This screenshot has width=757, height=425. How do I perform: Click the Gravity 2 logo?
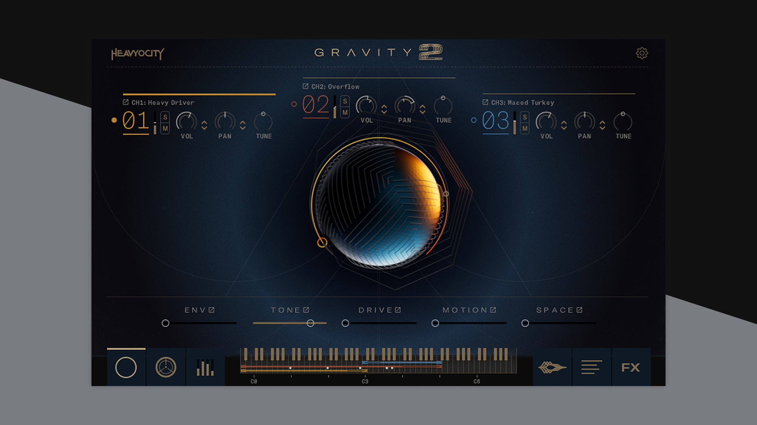[x=378, y=52]
